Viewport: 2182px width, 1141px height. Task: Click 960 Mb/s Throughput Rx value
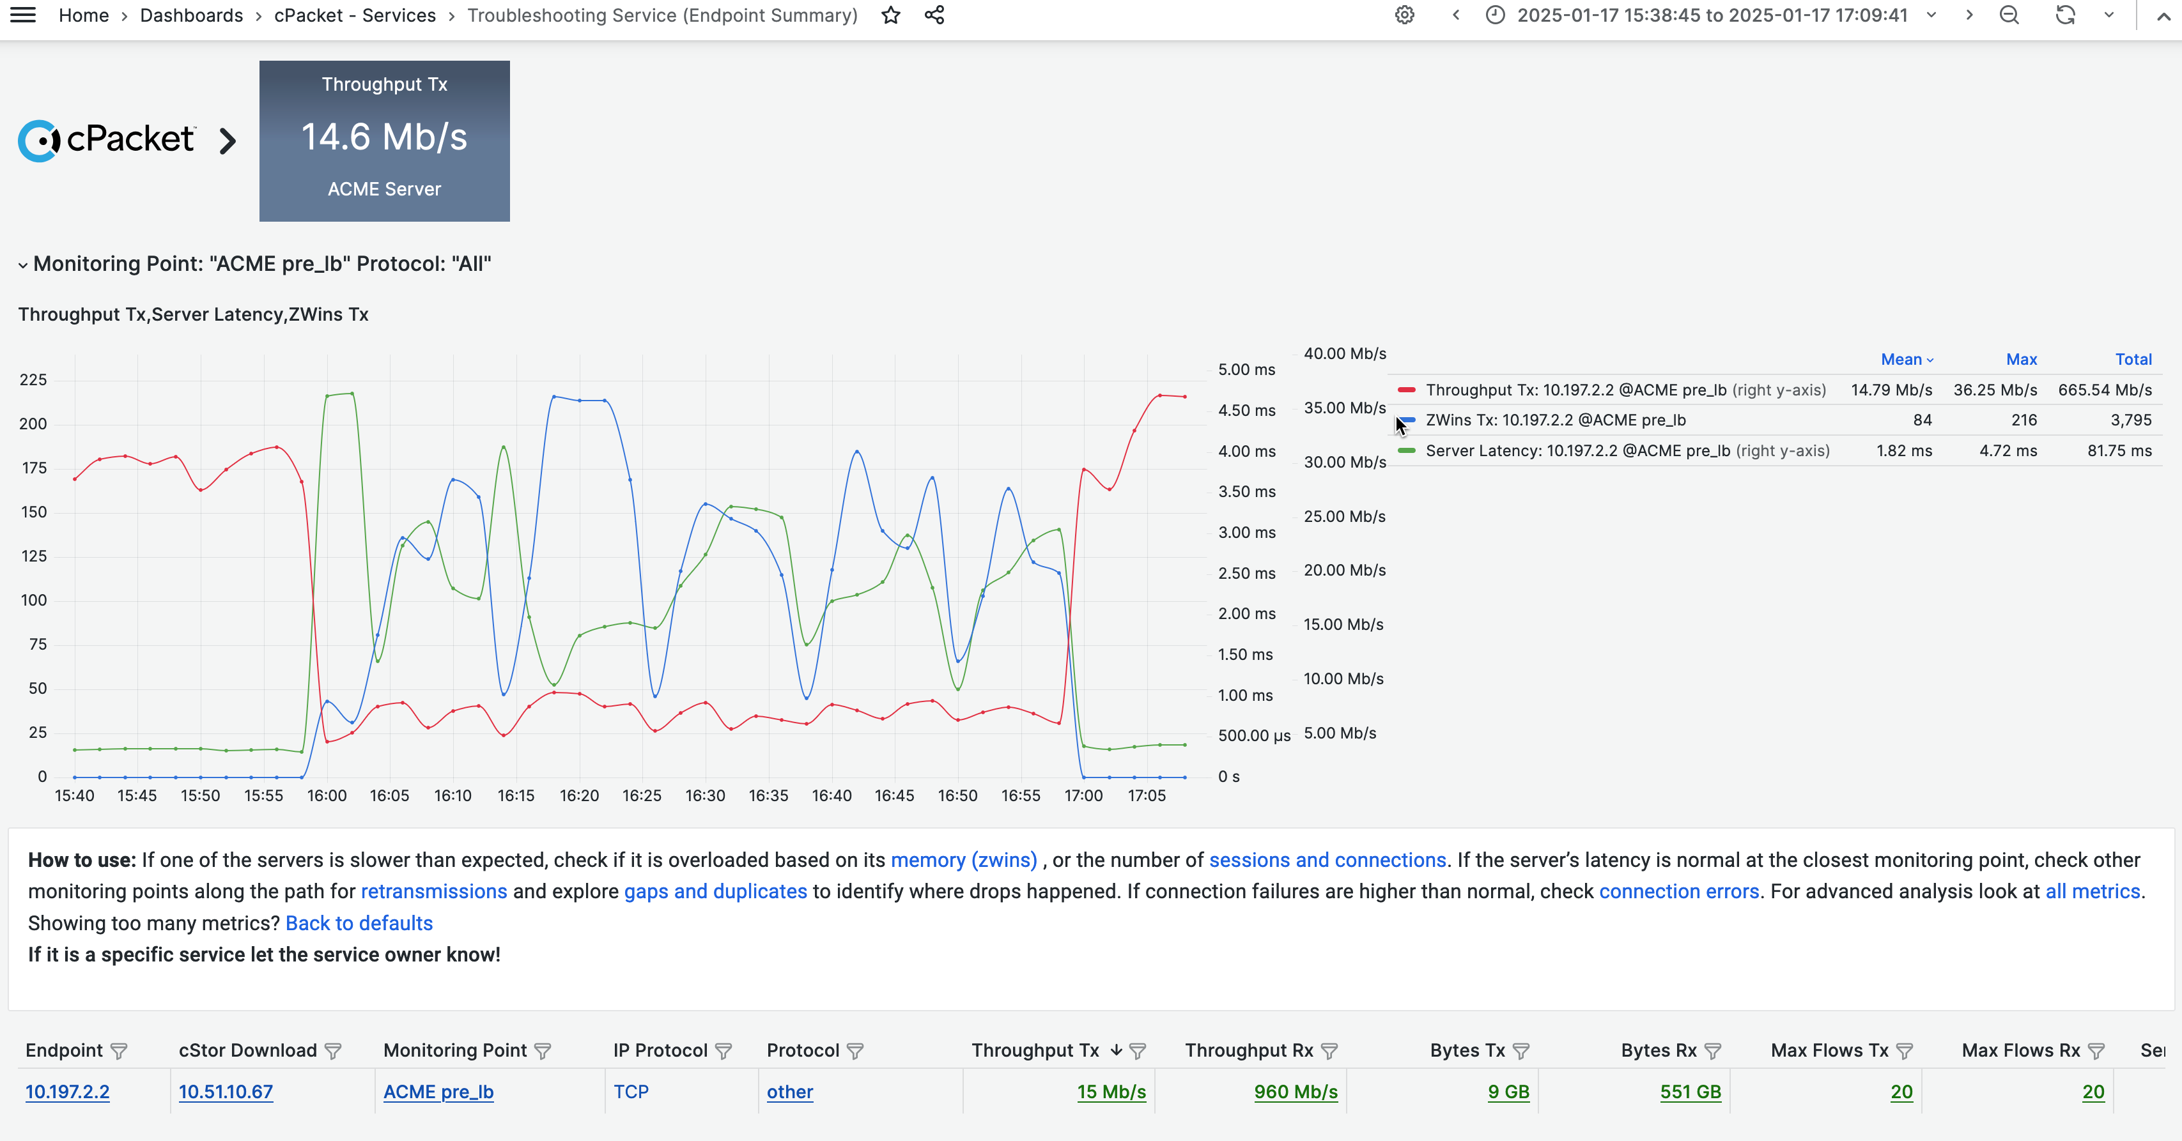point(1296,1092)
